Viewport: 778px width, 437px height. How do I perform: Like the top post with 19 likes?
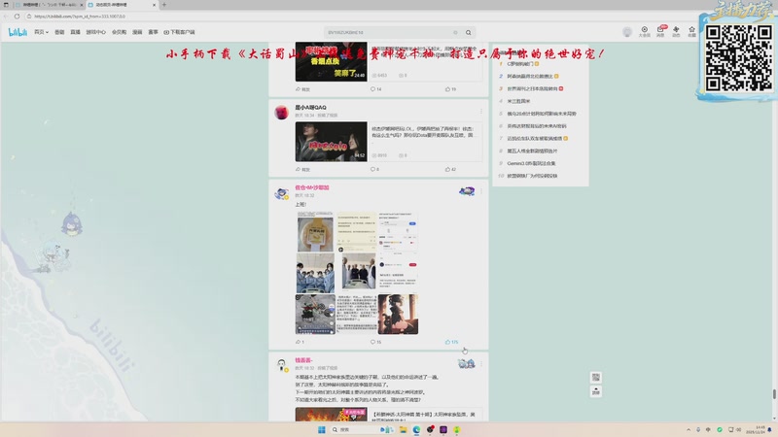pyautogui.click(x=450, y=89)
